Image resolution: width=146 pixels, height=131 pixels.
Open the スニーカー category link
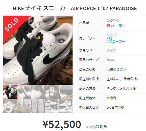(117, 42)
